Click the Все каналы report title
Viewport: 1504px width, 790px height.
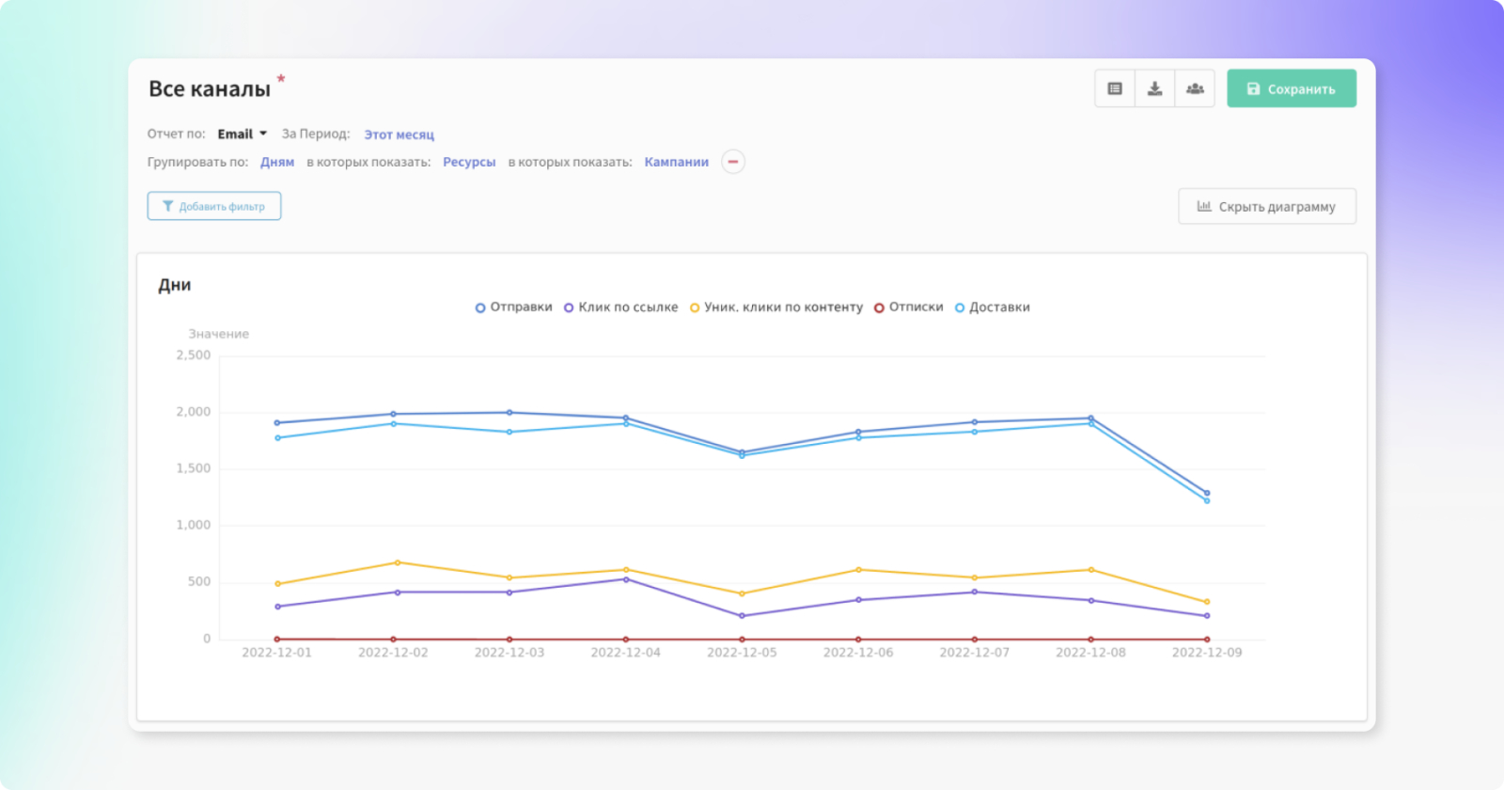click(210, 89)
